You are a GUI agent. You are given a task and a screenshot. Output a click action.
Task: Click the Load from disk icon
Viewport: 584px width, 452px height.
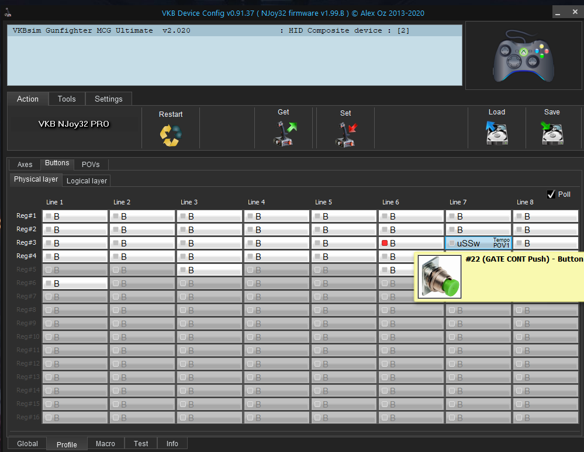point(496,133)
